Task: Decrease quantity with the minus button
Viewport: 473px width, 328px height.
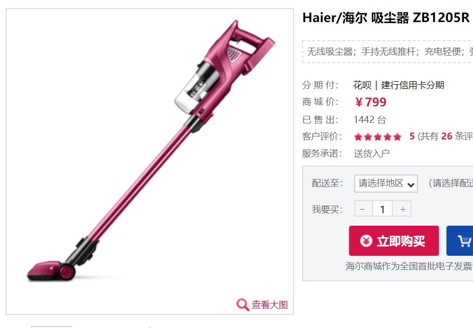Action: [363, 209]
